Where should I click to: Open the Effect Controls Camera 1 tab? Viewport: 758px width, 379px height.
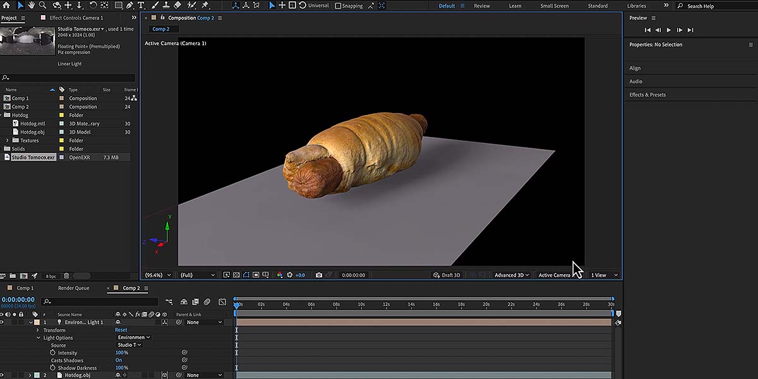point(76,18)
